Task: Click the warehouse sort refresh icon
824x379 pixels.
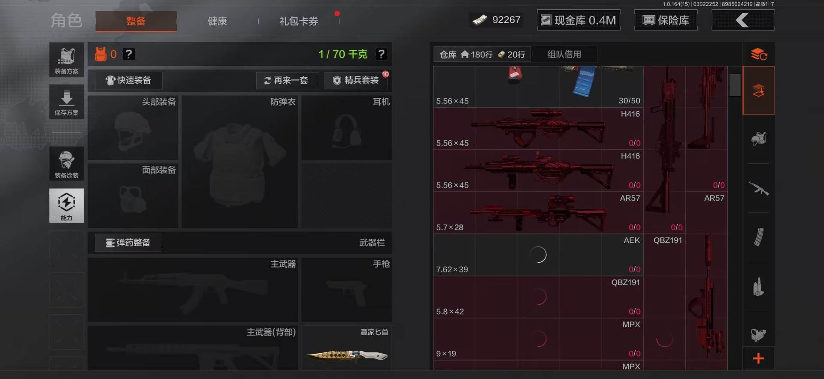Action: click(759, 55)
